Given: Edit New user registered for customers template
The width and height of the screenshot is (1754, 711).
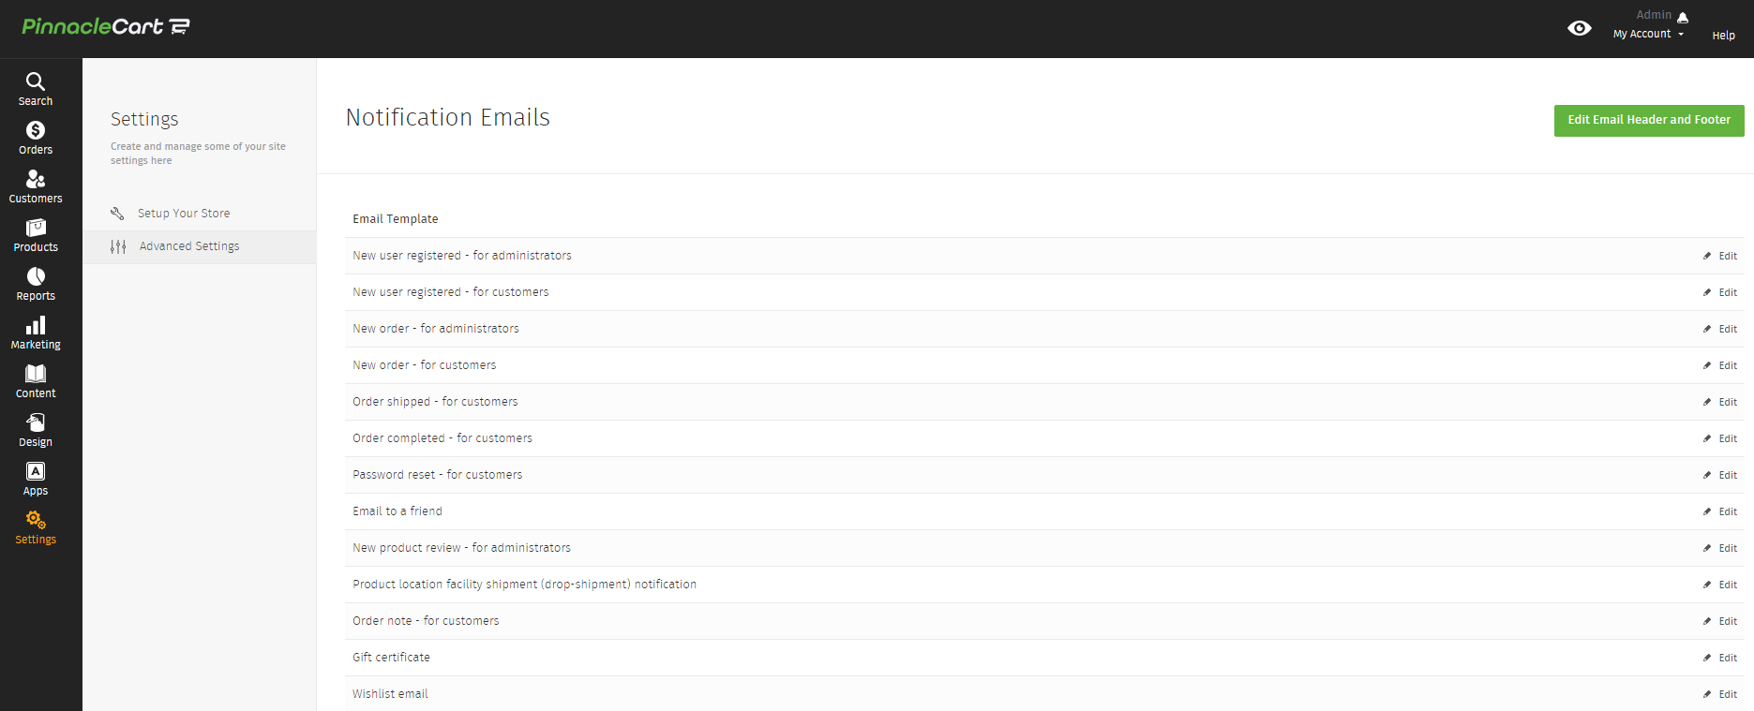Looking at the screenshot, I should pos(1720,292).
